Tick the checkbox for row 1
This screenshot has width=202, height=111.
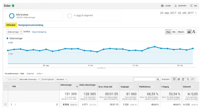point(5,104)
